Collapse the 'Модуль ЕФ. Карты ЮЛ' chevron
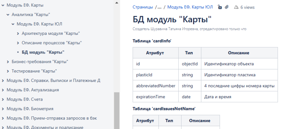The height and width of the screenshot is (129, 282). tap(13, 24)
